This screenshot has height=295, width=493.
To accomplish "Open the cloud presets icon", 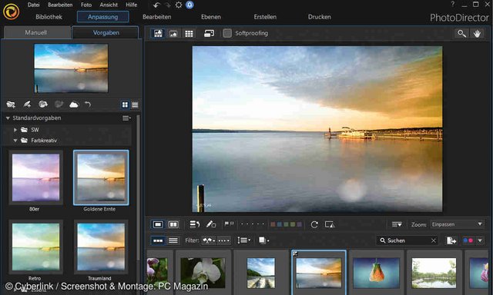I will coord(74,104).
